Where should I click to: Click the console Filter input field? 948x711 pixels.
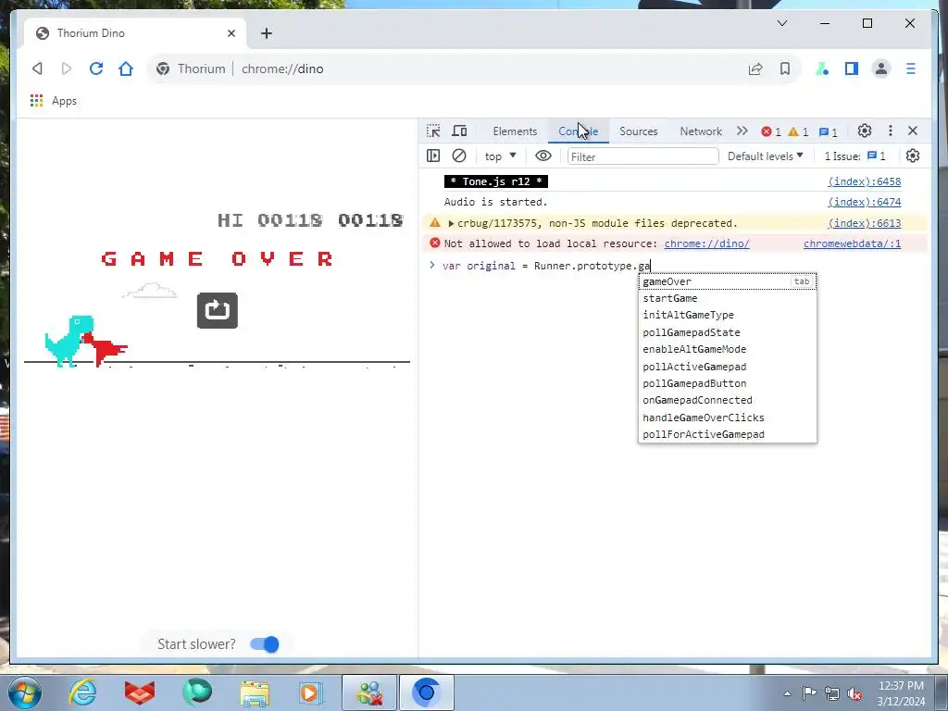click(642, 156)
